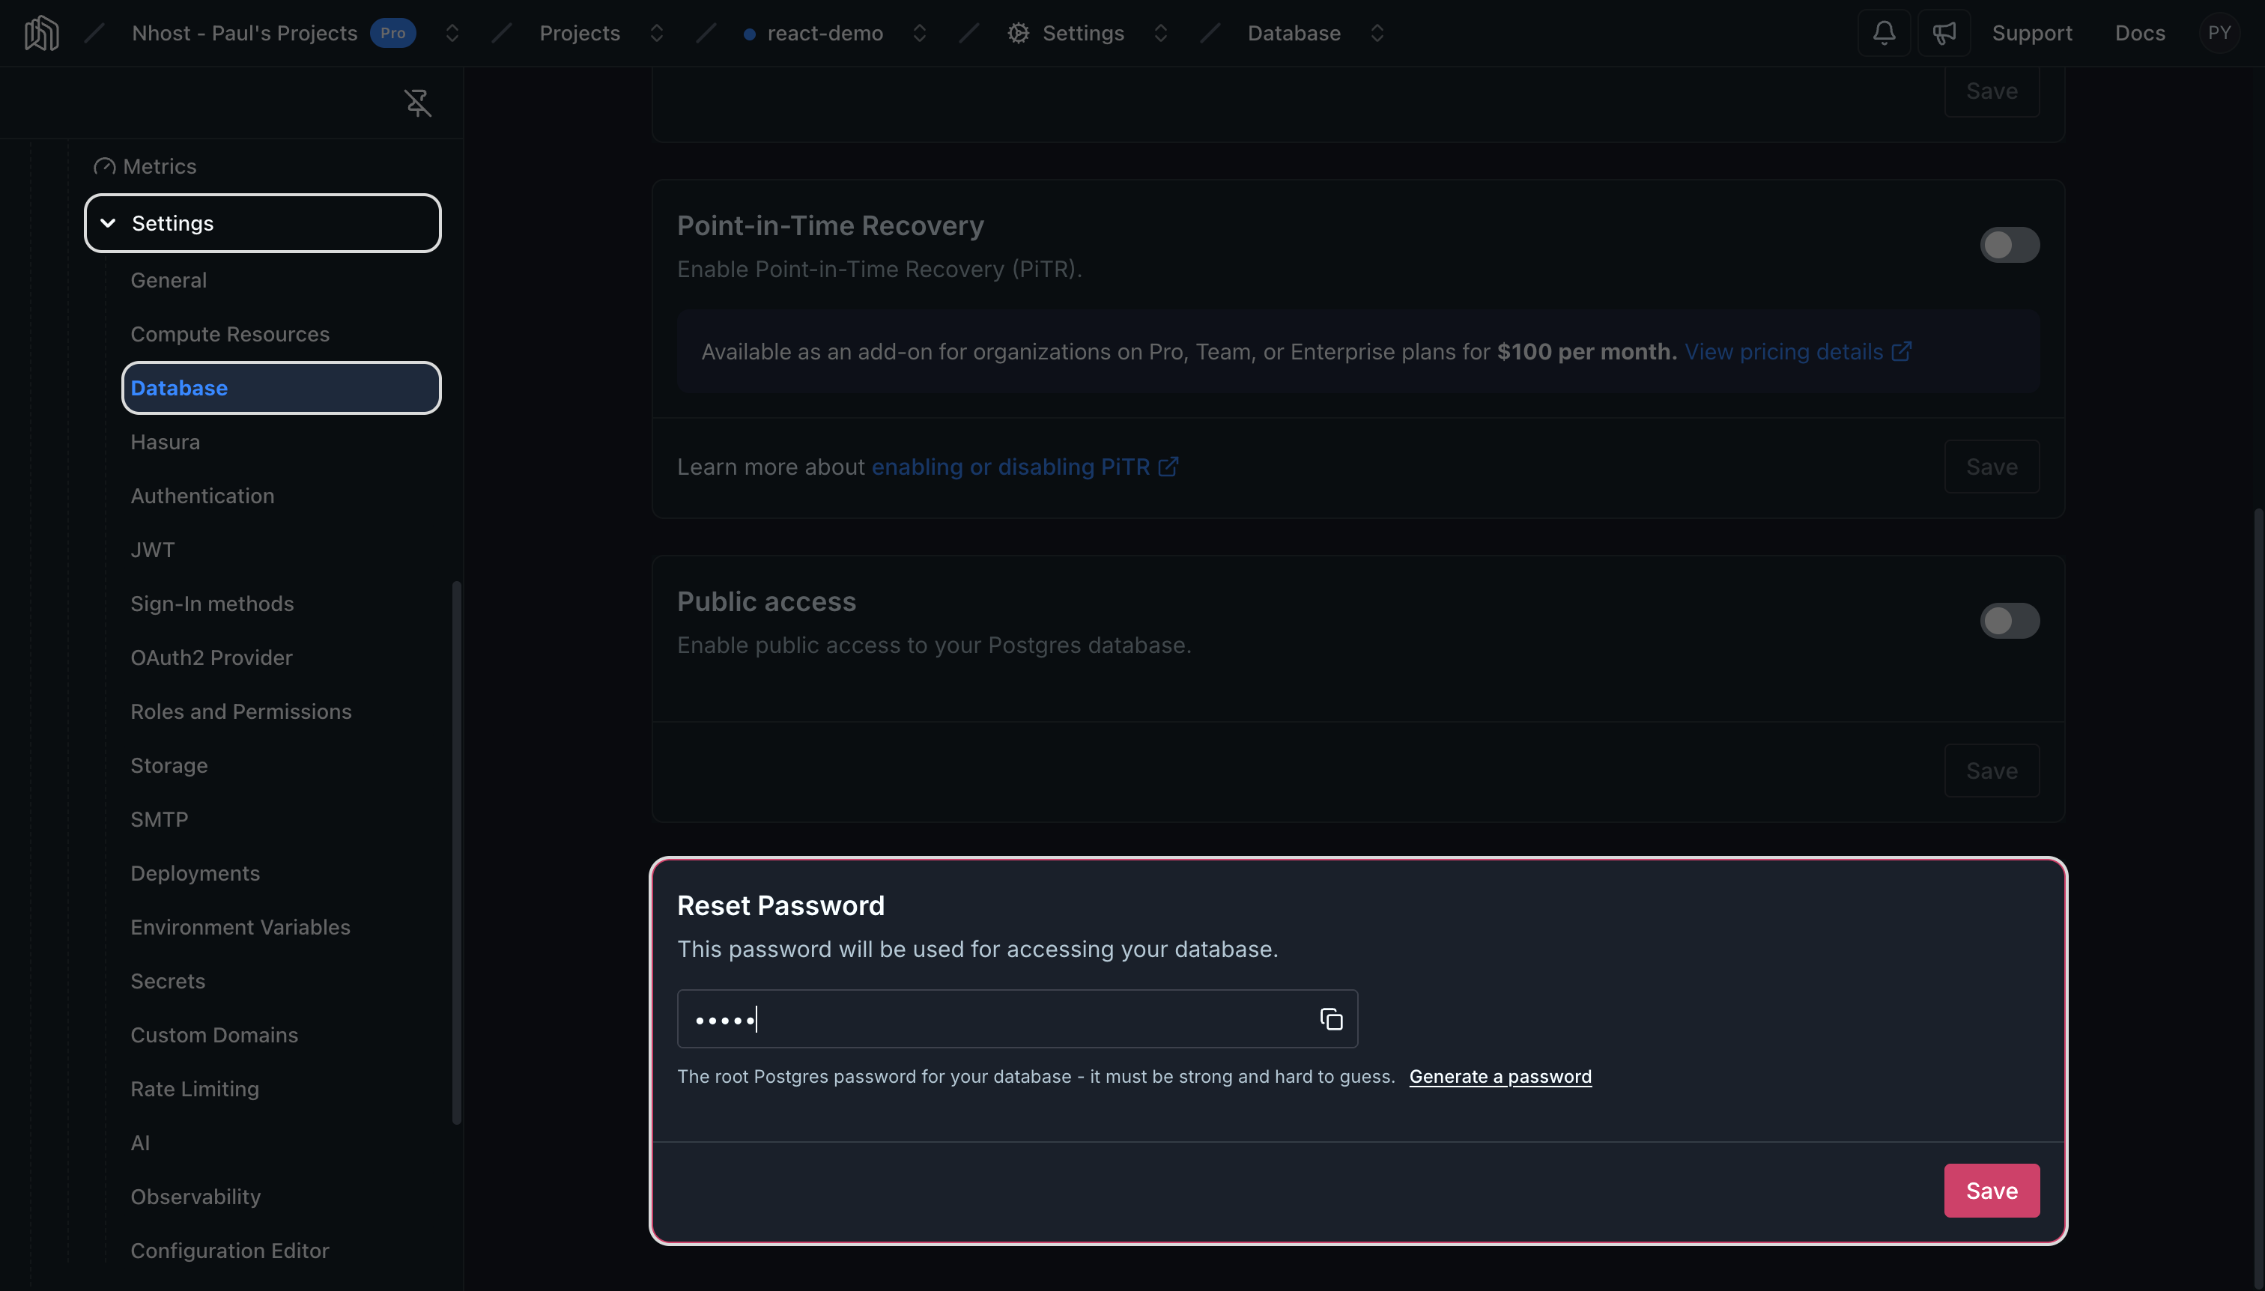Screen dimensions: 2265x1291
Task: Open the PY user avatar menu
Action: (x=2219, y=34)
